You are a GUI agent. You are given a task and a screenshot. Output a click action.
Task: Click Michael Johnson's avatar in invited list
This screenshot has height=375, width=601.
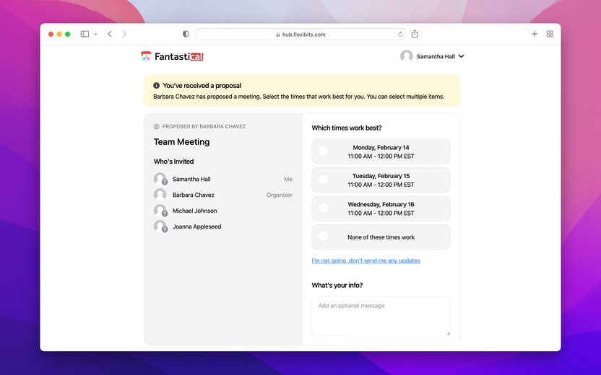pos(160,211)
